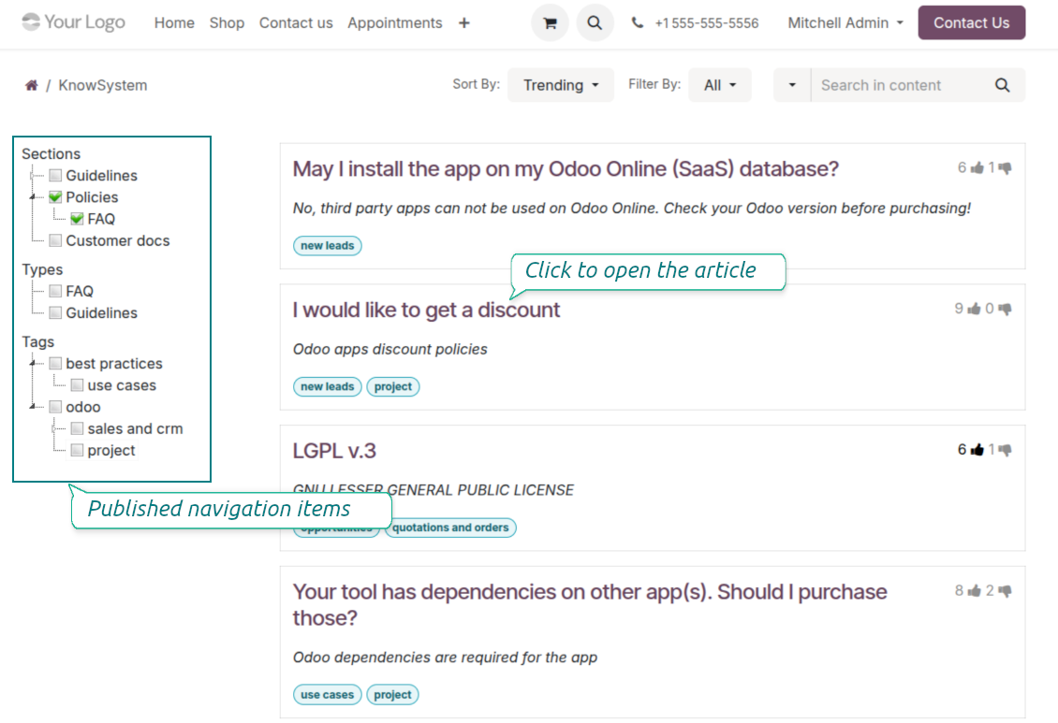Click thumbs up on LGPL v.3 article
Viewport: 1058px width, 723px height.
977,450
